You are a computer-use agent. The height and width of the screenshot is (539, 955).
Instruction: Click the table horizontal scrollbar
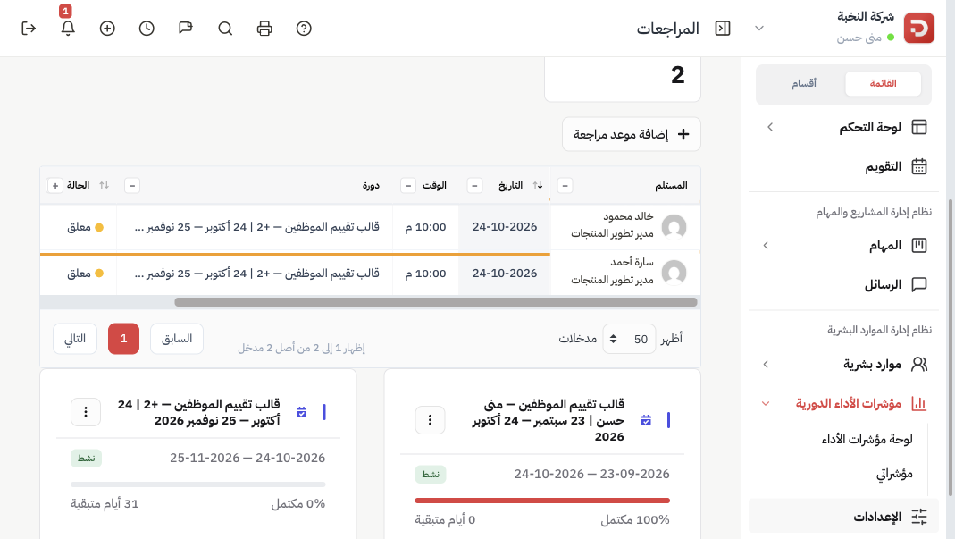[x=435, y=302]
